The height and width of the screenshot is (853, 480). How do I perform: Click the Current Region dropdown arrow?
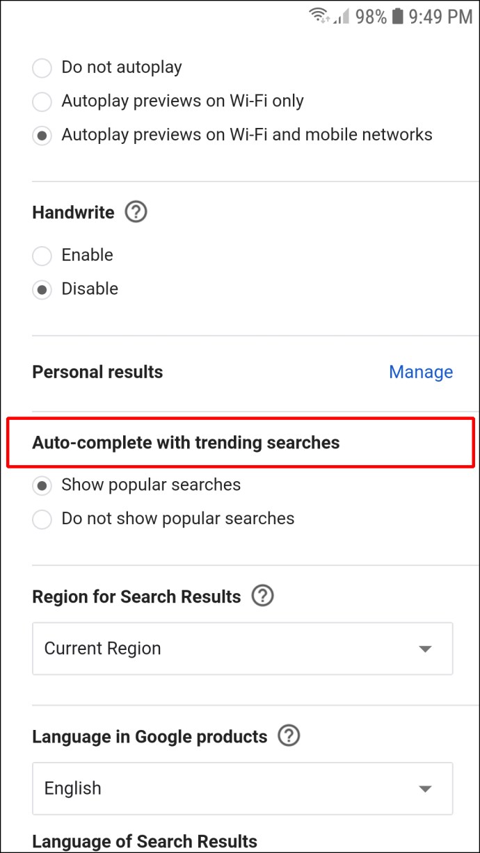[425, 649]
